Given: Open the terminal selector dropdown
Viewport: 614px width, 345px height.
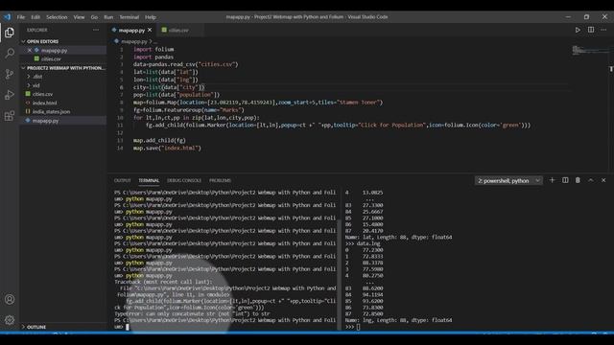Looking at the screenshot, I should tap(508, 181).
